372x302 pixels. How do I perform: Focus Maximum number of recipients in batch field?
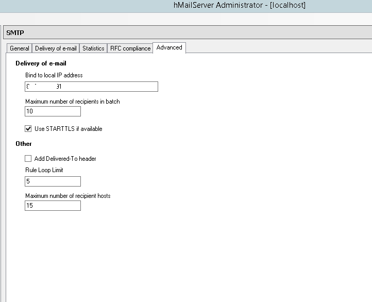tap(53, 111)
